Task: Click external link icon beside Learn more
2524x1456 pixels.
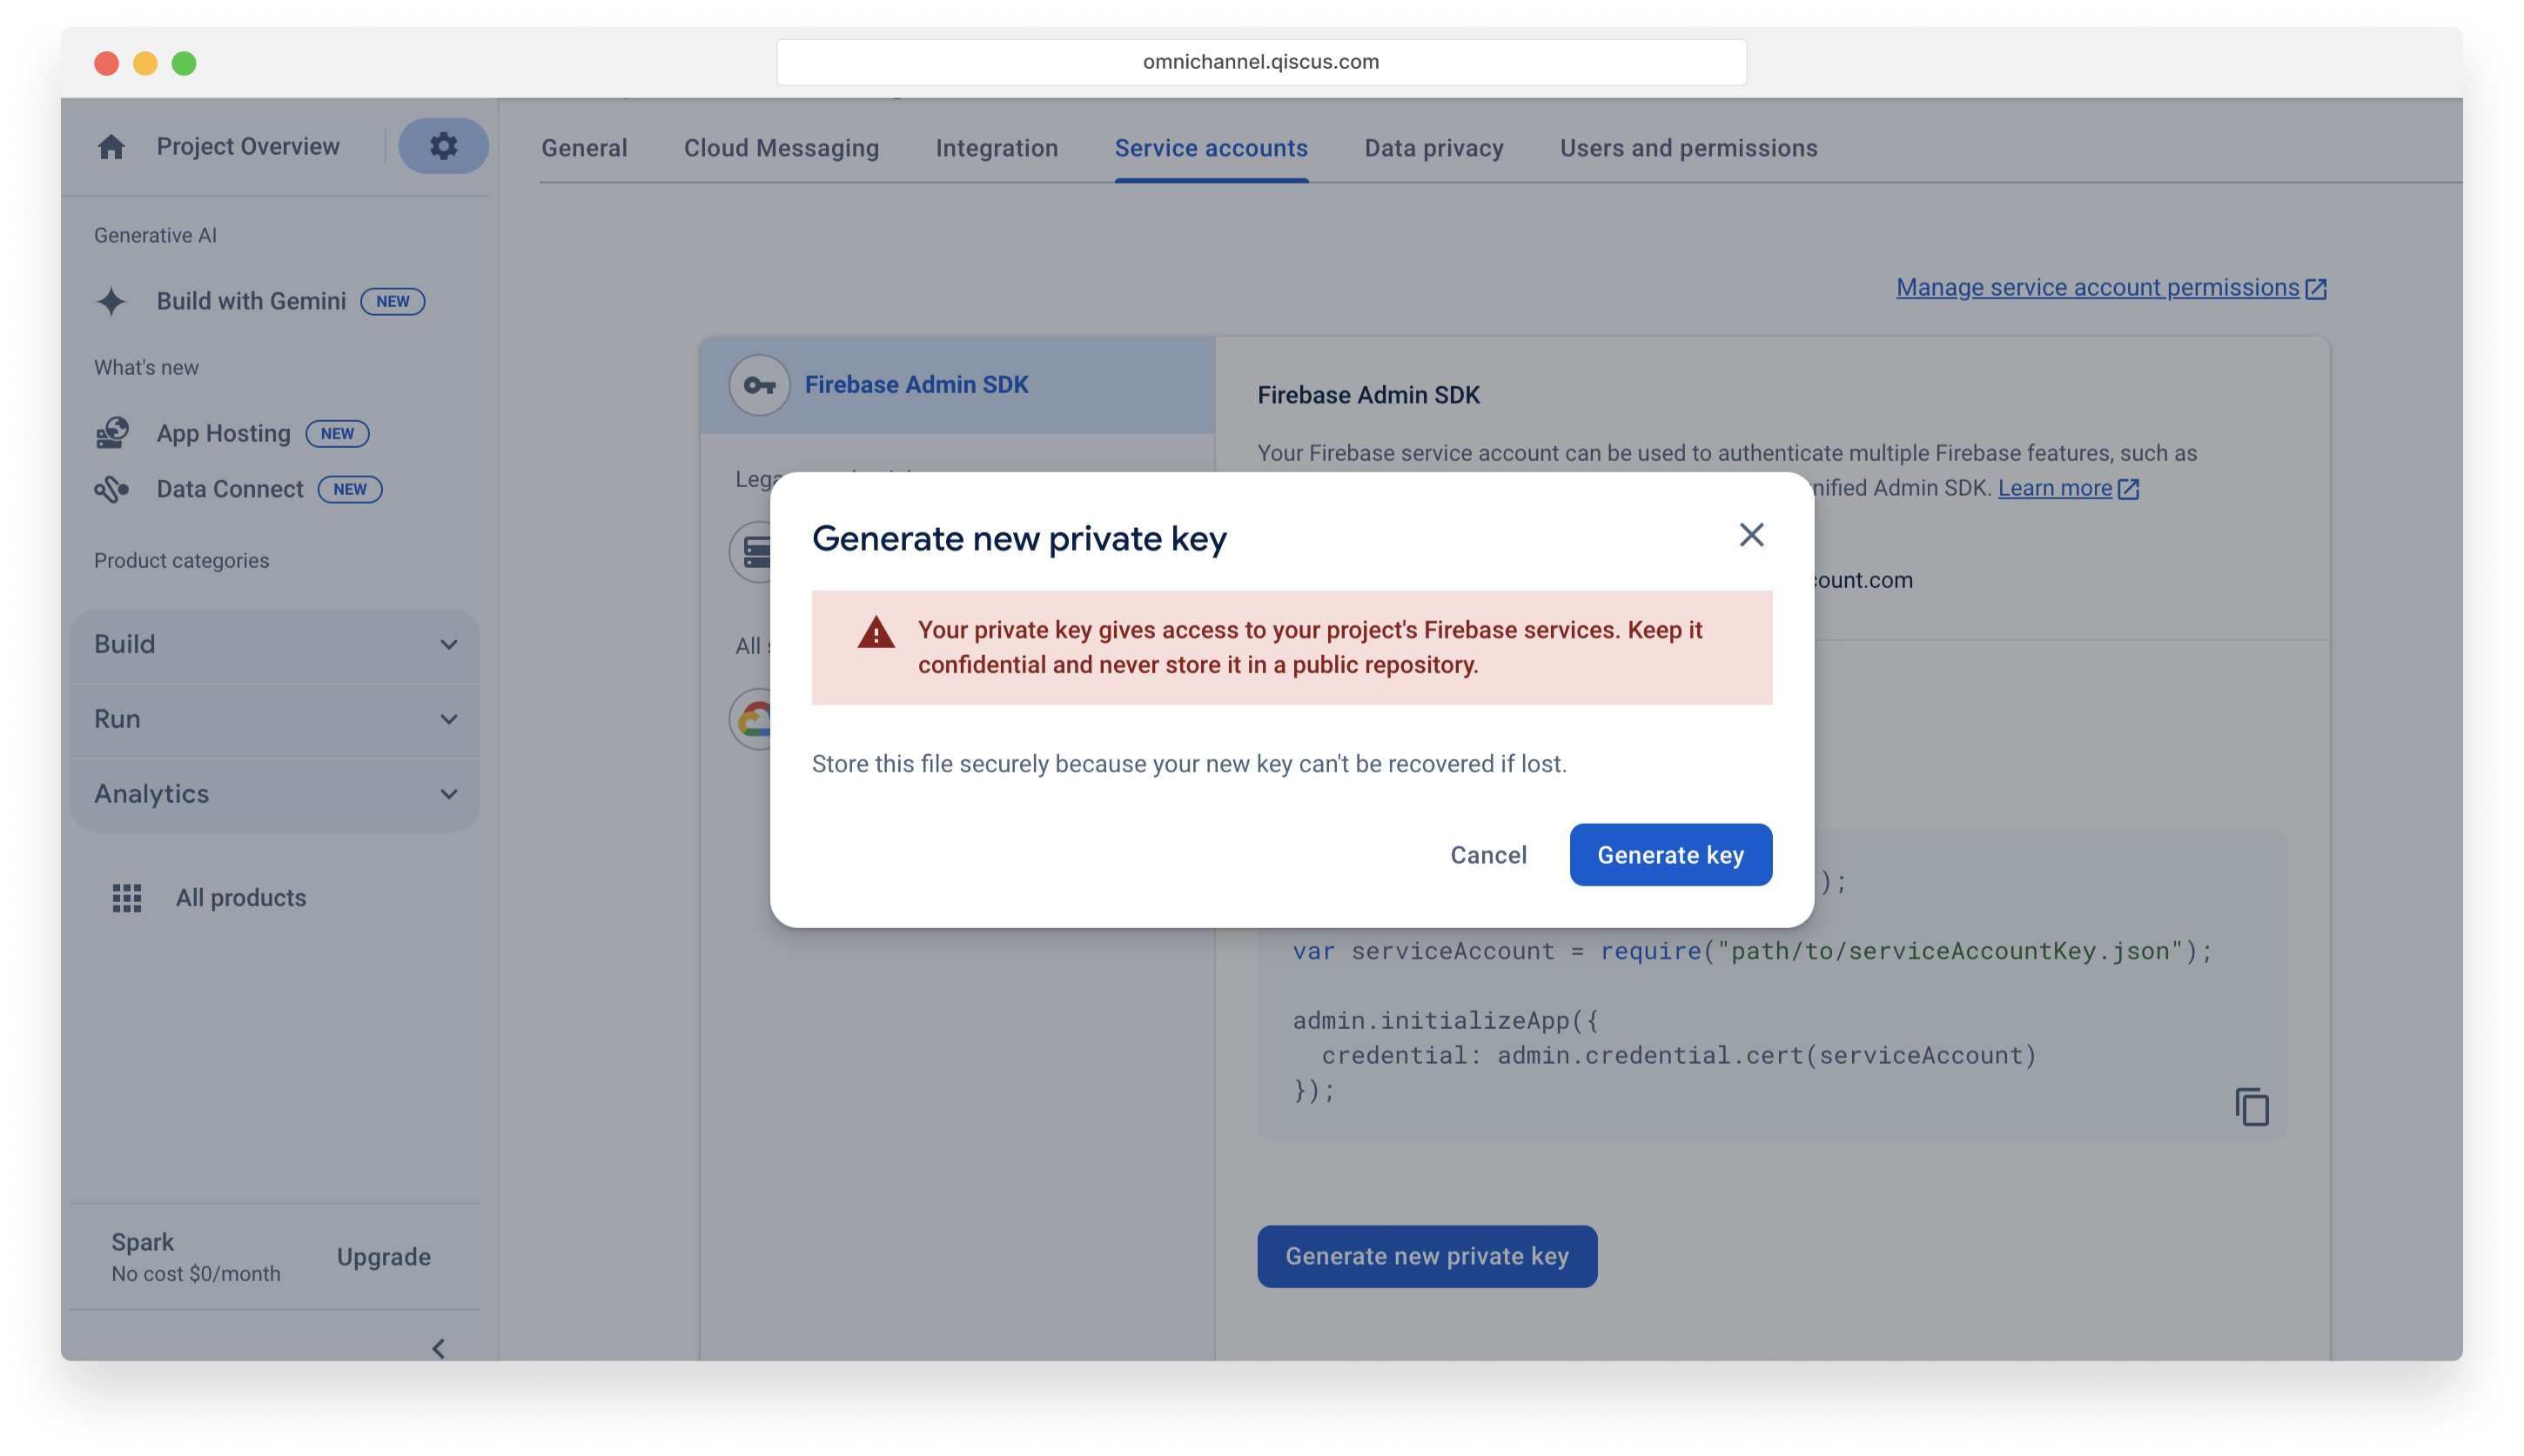Action: tap(2129, 489)
